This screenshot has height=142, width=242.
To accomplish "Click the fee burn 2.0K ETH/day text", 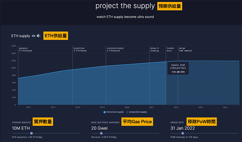I will click(x=104, y=137).
